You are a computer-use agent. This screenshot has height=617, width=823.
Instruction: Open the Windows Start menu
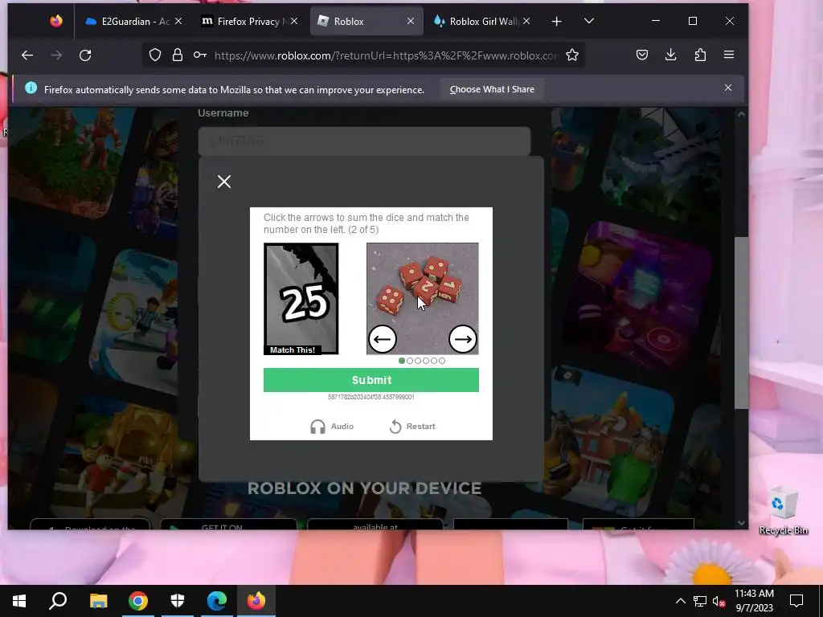pyautogui.click(x=19, y=601)
